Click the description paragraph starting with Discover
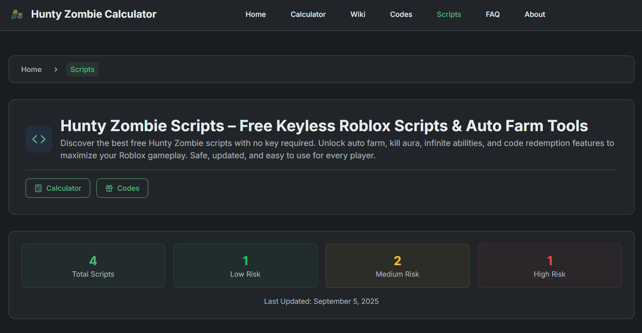This screenshot has height=333, width=642. (x=337, y=149)
